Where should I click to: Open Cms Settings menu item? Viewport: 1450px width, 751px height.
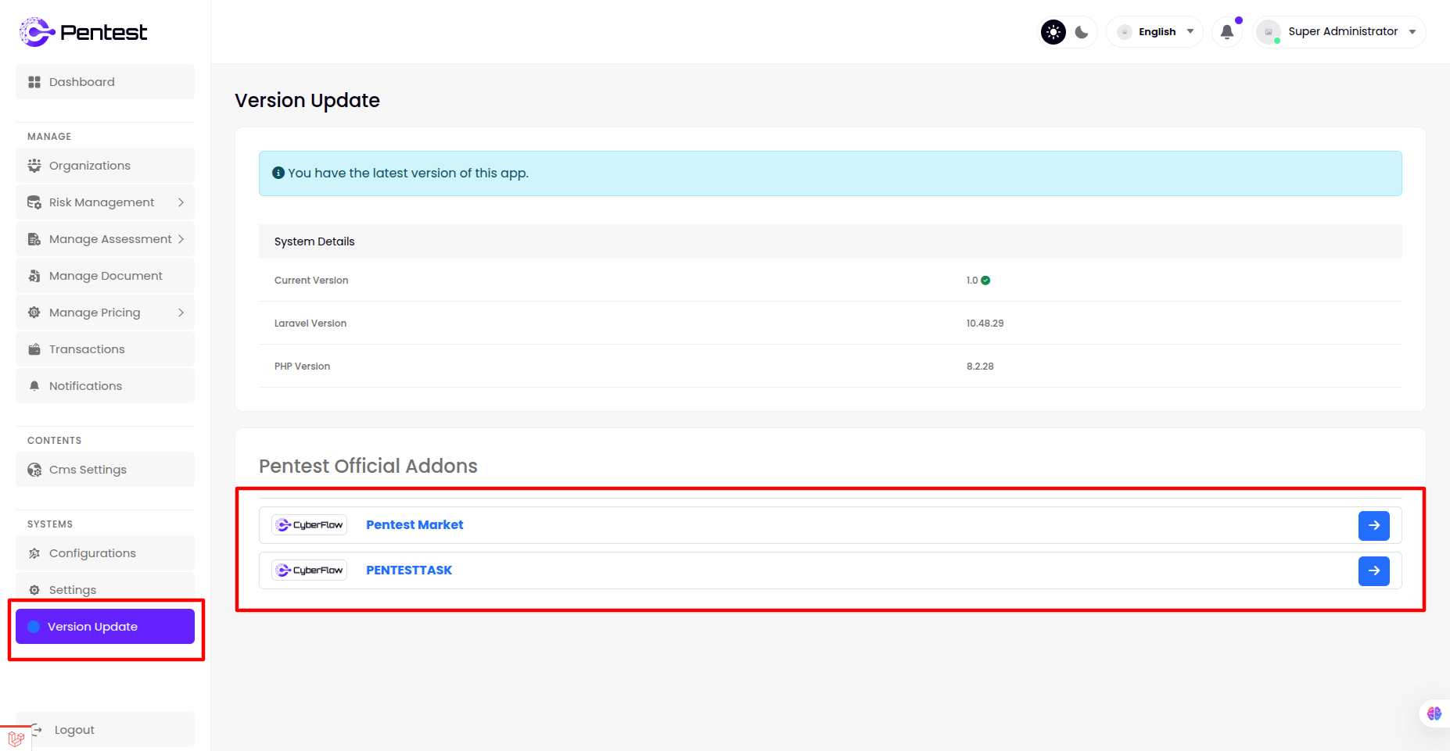coord(105,470)
